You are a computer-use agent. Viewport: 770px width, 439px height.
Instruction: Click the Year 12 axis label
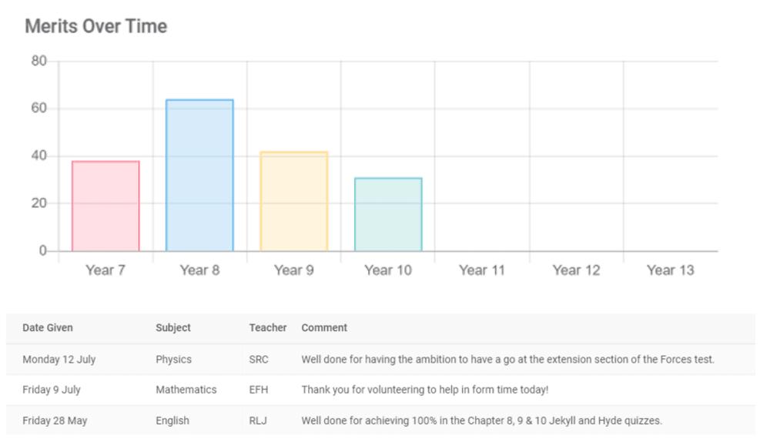(x=576, y=270)
